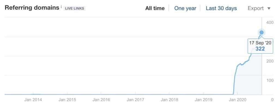Select the All time range tab

click(155, 8)
